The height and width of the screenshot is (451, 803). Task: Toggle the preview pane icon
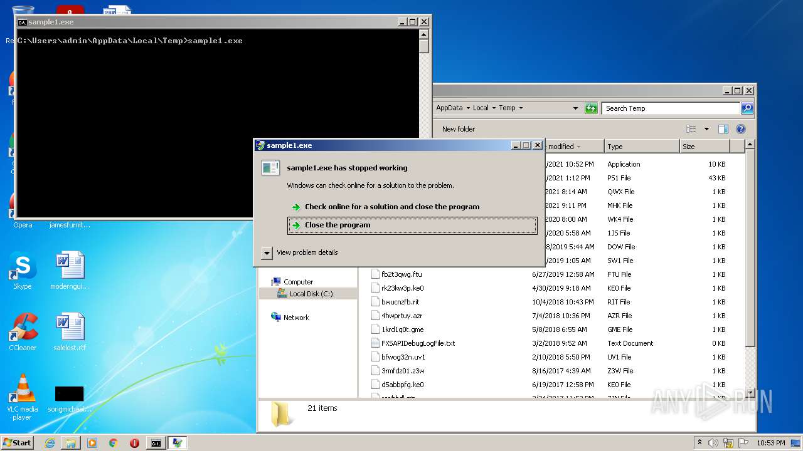pyautogui.click(x=723, y=129)
